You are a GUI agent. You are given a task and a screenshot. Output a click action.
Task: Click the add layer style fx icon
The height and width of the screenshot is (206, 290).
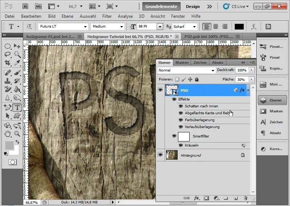(x=196, y=198)
